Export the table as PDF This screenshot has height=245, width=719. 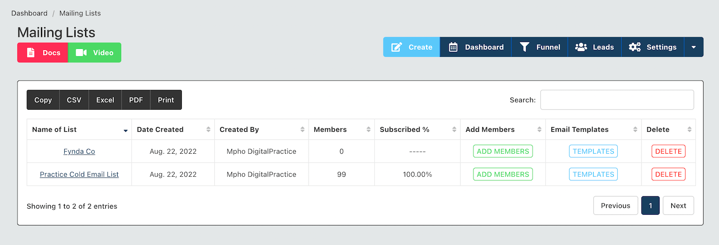tap(136, 100)
